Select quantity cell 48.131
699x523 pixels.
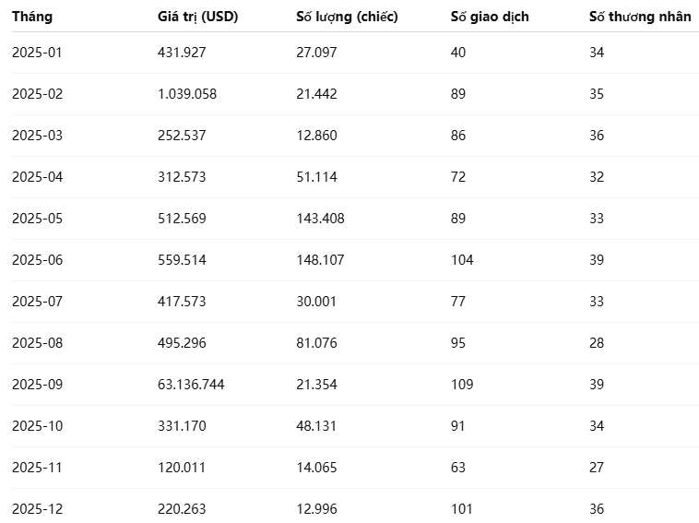pos(316,426)
